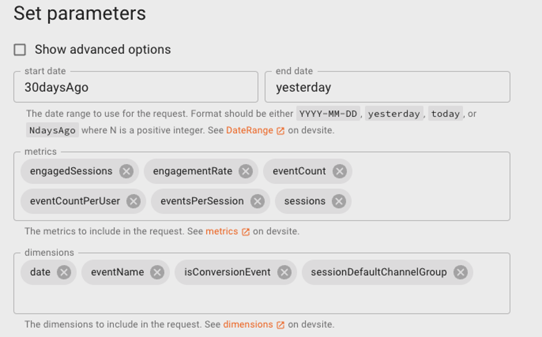Screen dimensions: 542x337
Task: Remove the date dimension chip
Action: pos(64,272)
